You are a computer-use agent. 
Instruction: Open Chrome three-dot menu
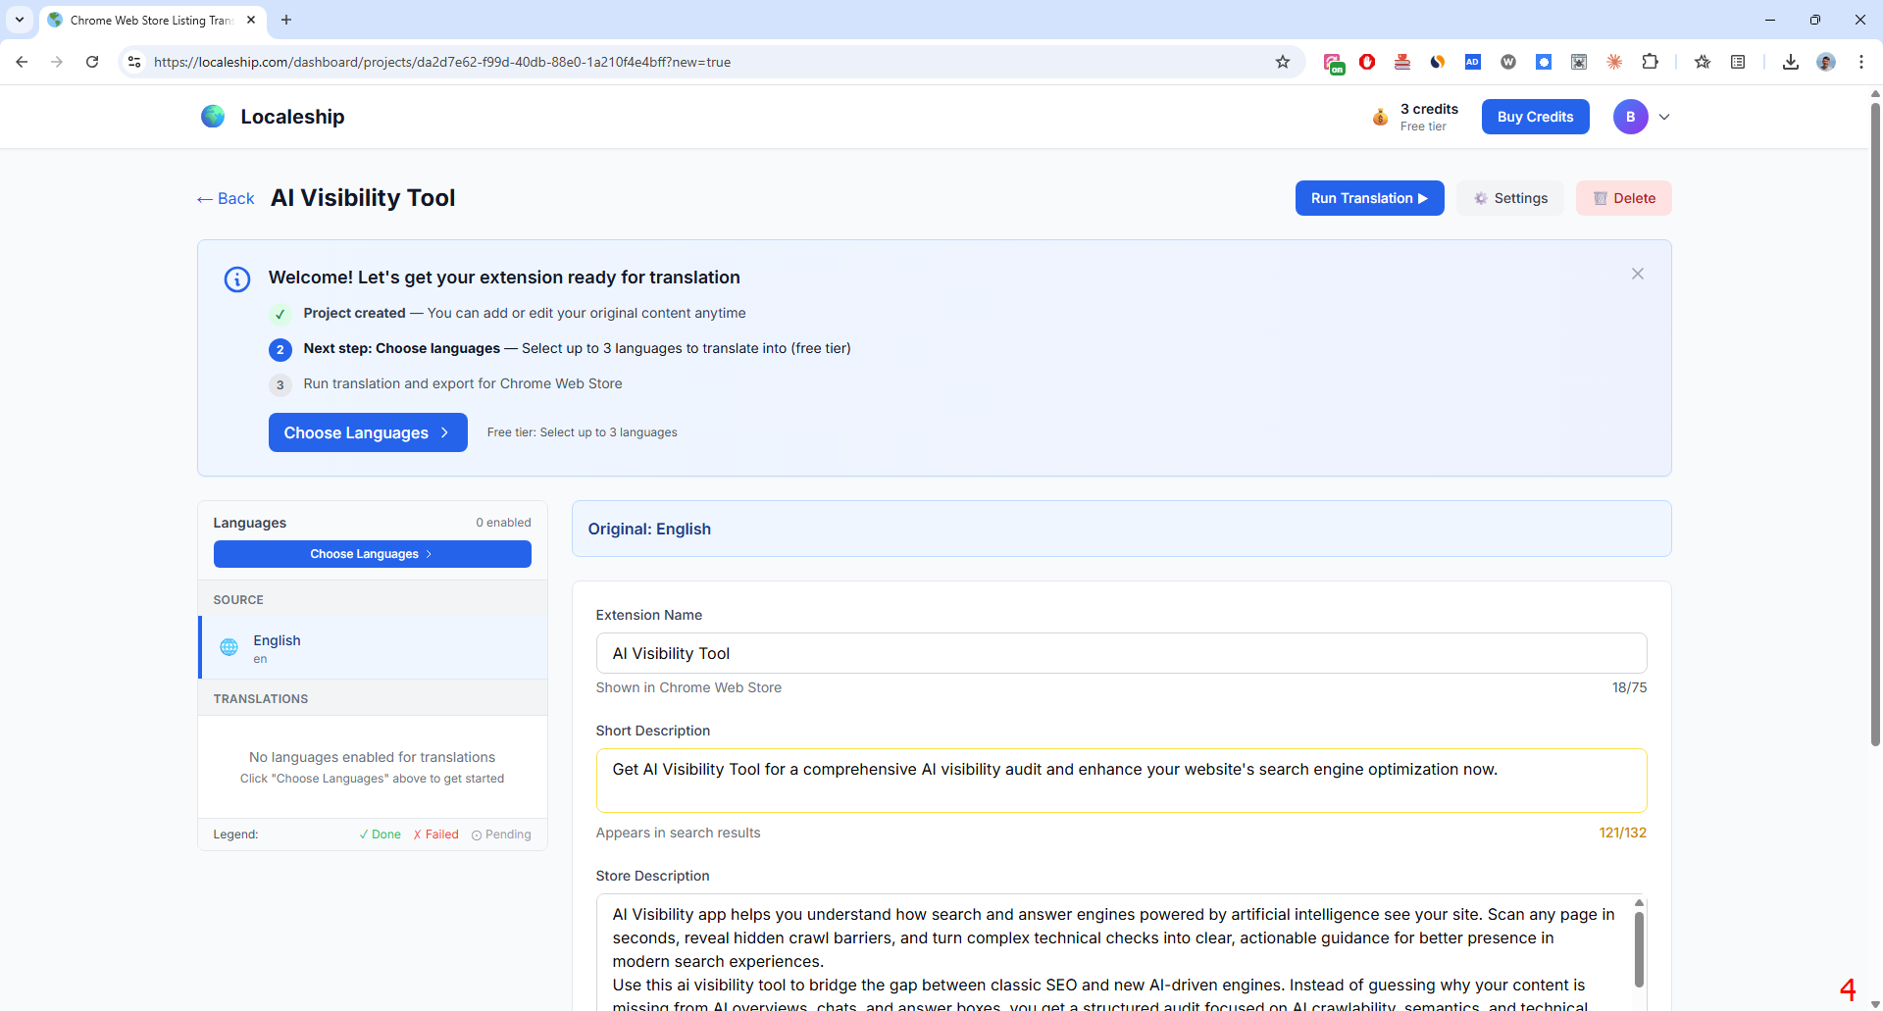(x=1860, y=62)
